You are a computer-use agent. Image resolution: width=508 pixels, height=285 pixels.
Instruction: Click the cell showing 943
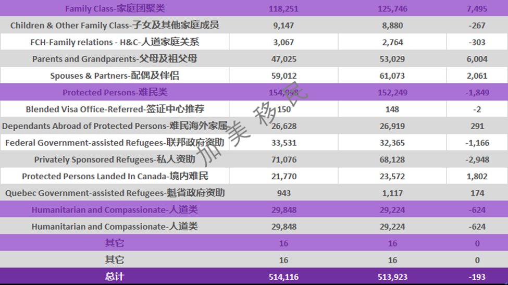click(284, 194)
